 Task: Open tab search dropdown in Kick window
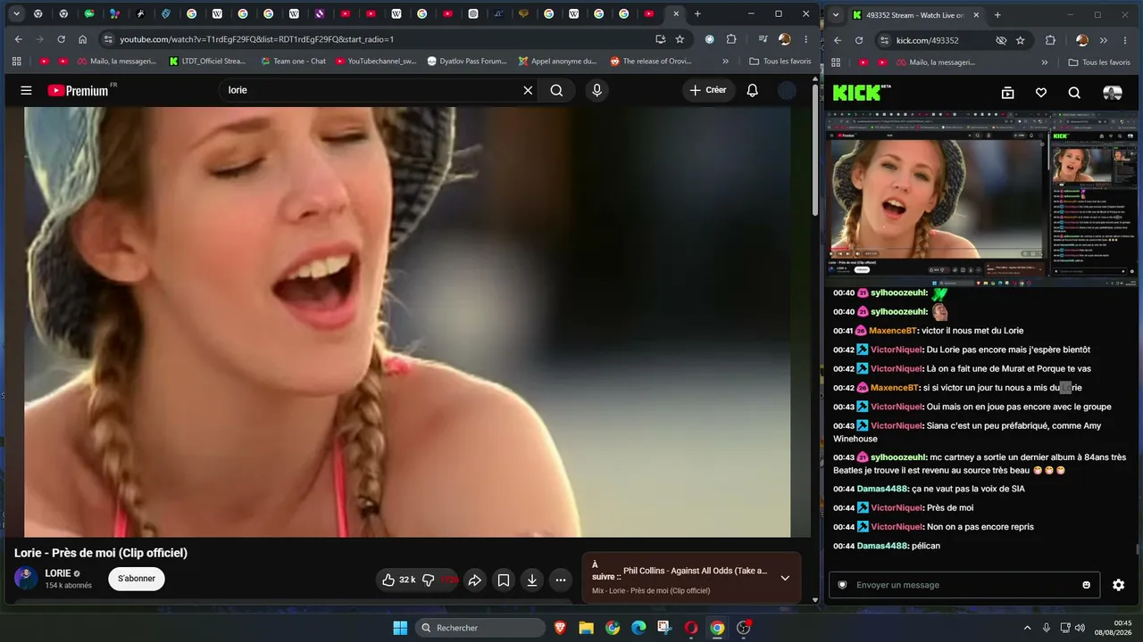tap(835, 14)
